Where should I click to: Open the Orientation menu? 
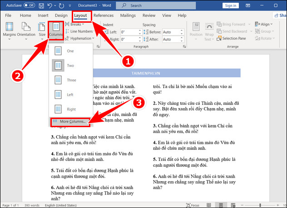tap(26, 31)
